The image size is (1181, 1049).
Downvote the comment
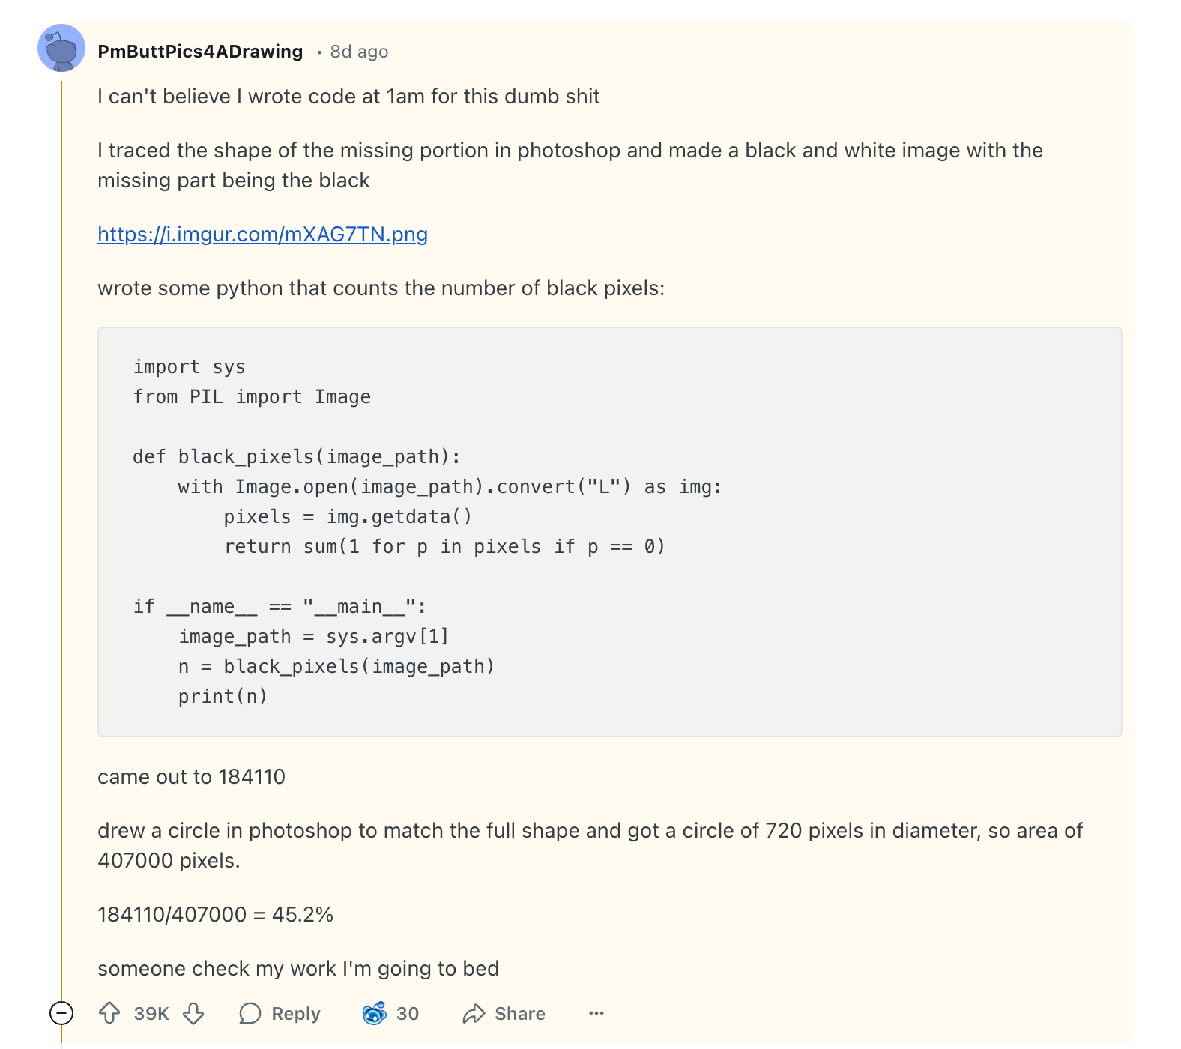[x=194, y=1013]
